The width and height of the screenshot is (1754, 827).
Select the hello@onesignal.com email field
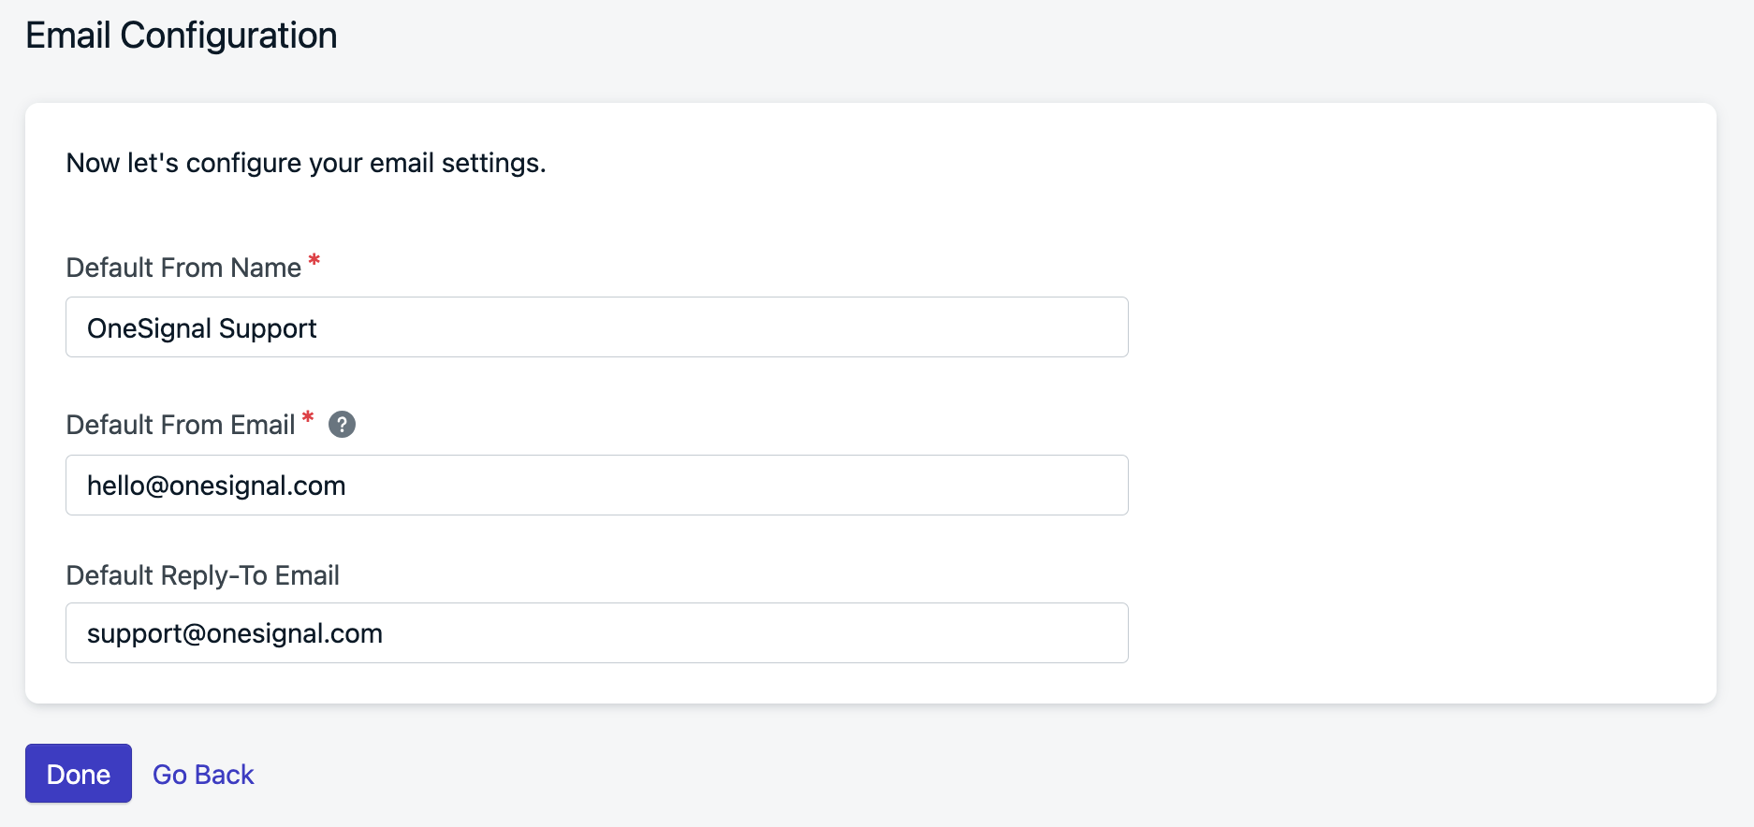pos(596,485)
